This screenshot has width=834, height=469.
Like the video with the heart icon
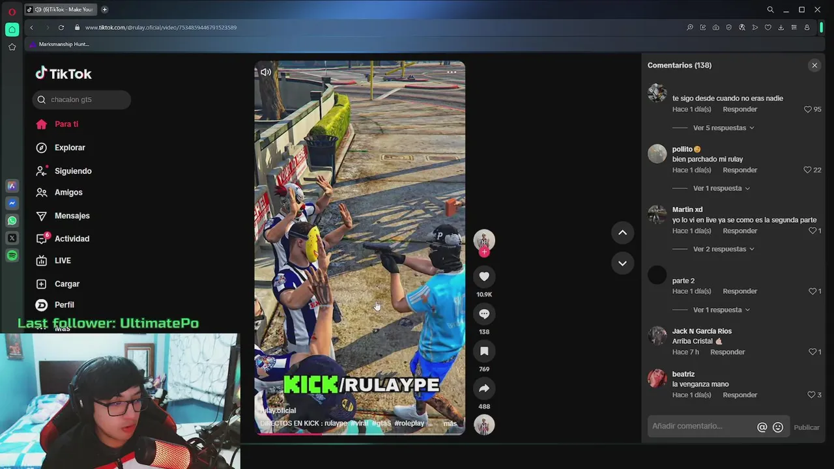pyautogui.click(x=484, y=277)
